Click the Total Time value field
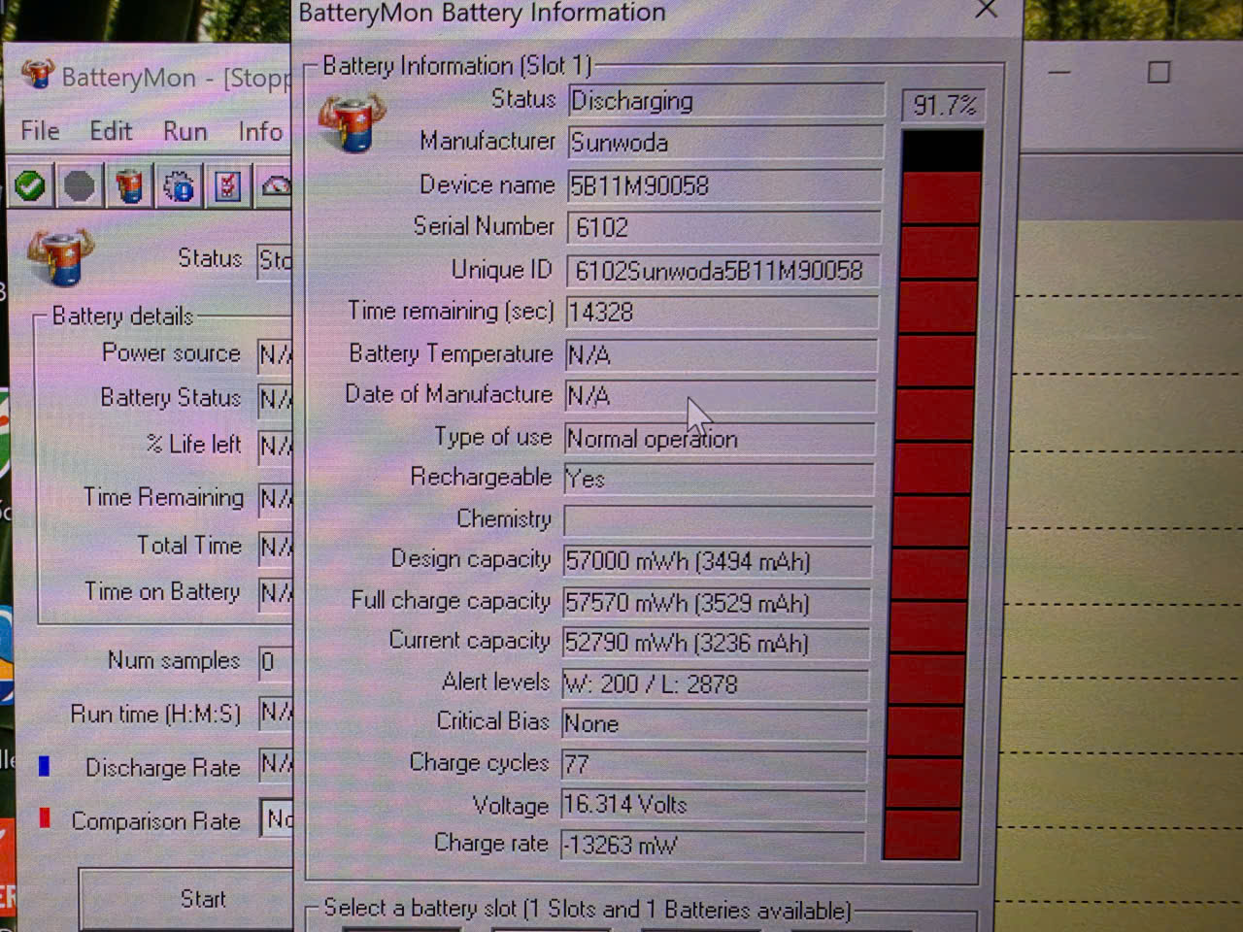 click(x=276, y=548)
